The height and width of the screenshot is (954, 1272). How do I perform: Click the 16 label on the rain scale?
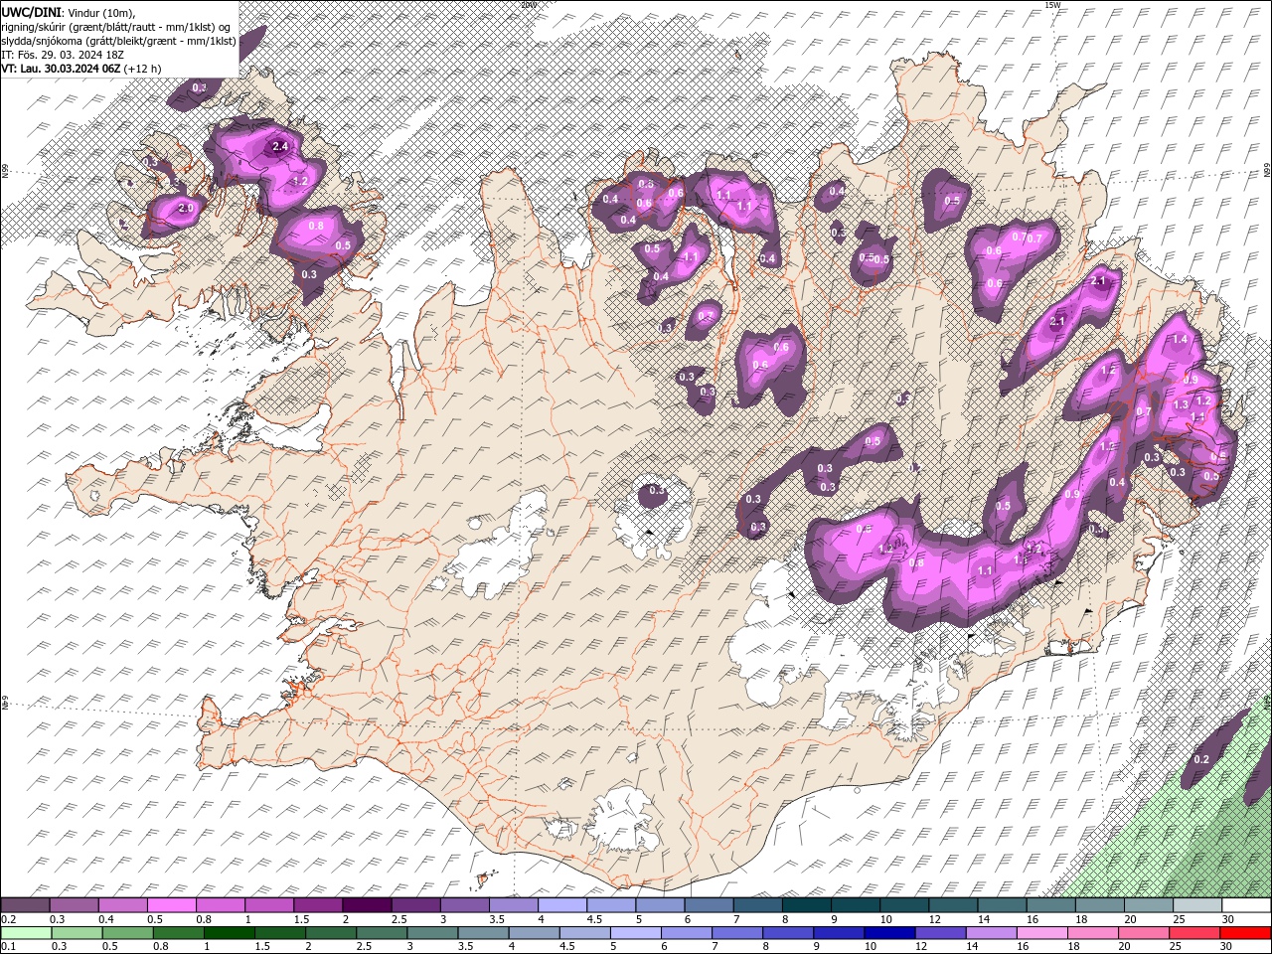1022,947
